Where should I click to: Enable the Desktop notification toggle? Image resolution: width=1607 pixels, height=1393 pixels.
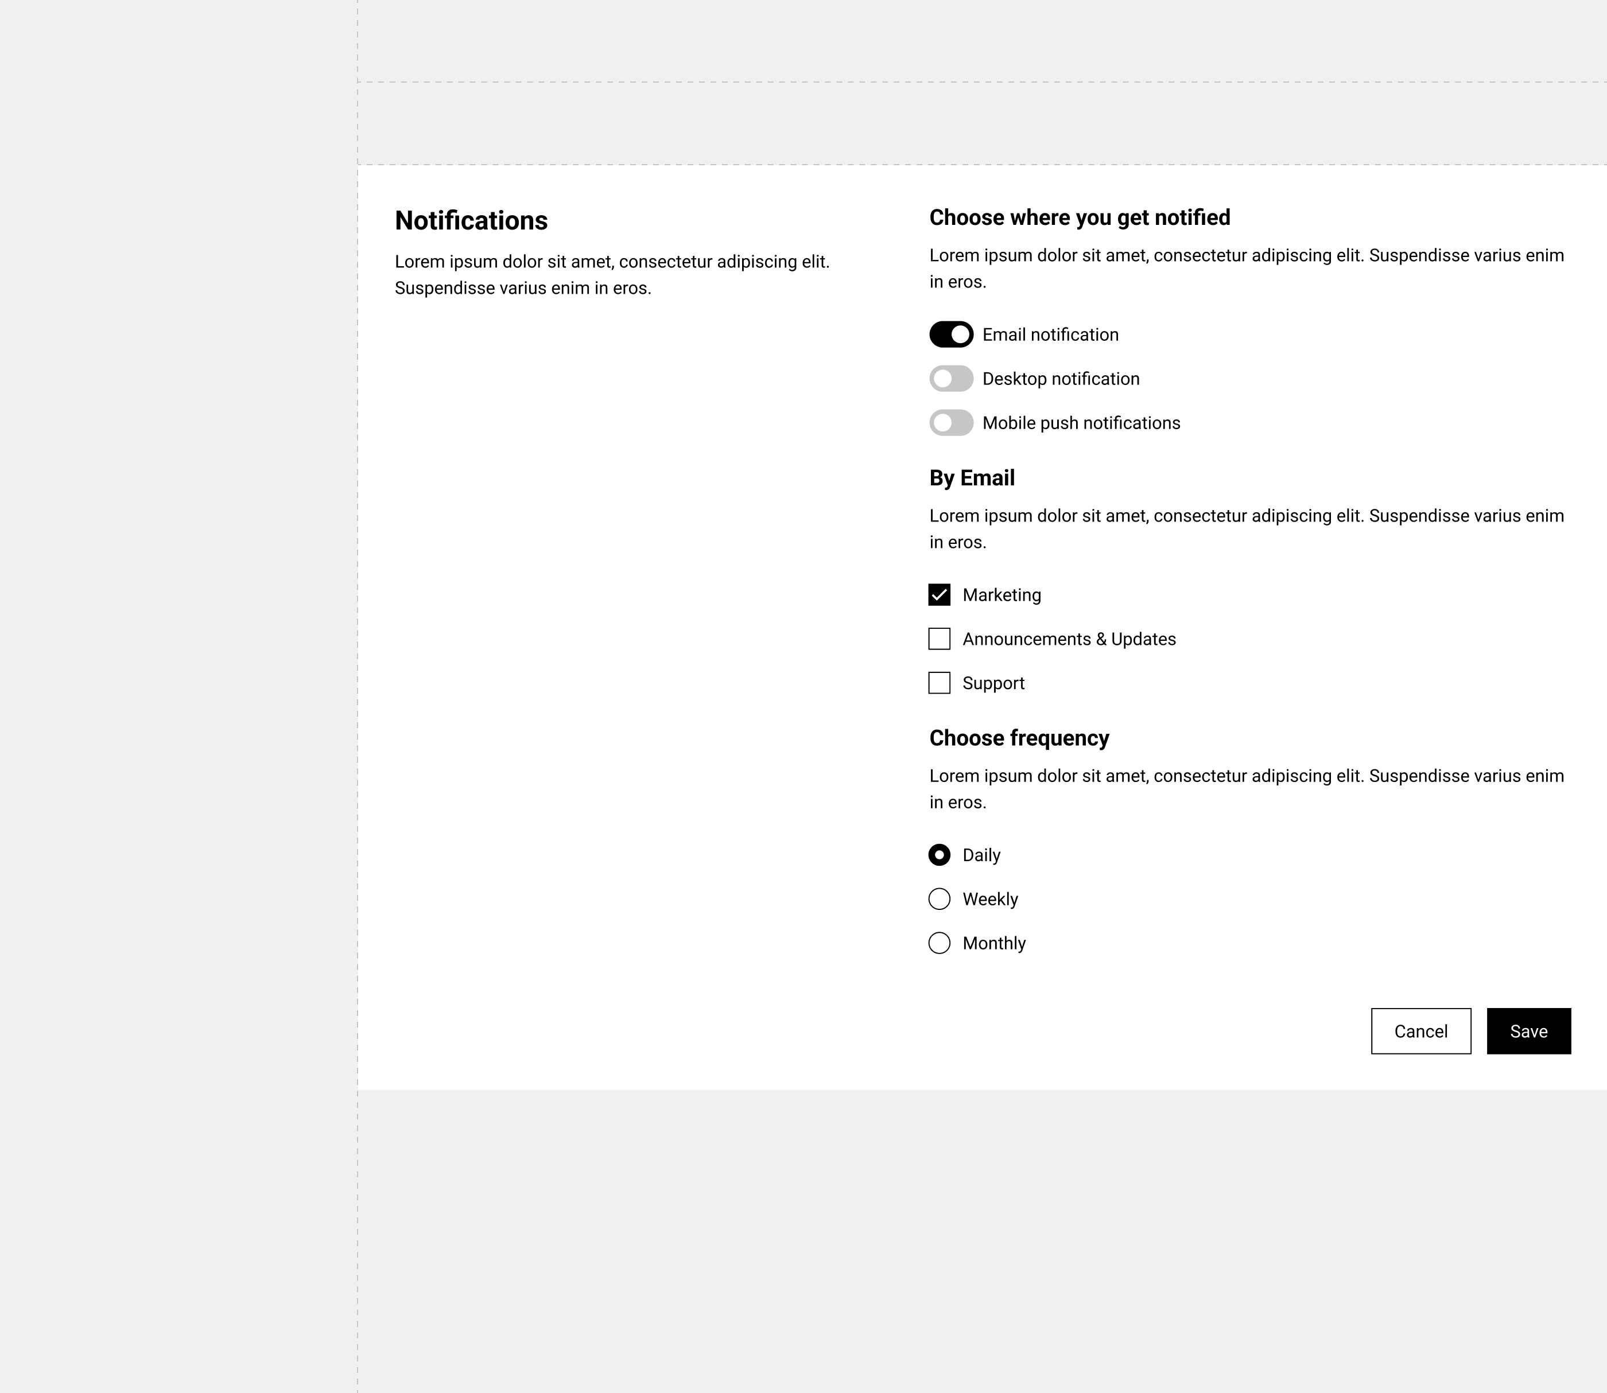point(951,379)
